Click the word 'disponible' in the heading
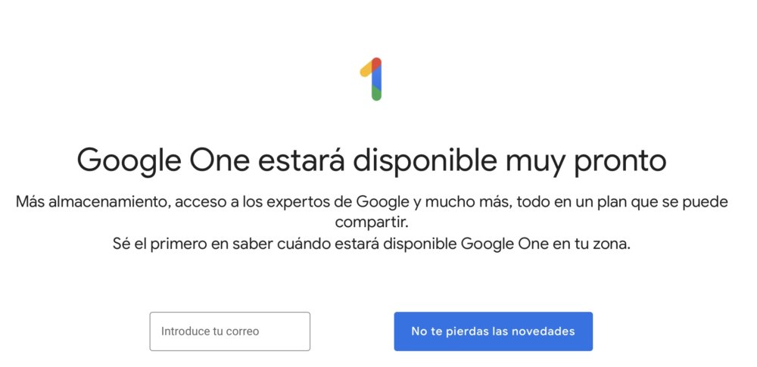 tap(425, 160)
